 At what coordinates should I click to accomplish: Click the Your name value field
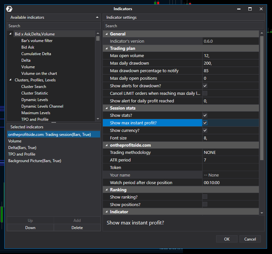[231, 175]
